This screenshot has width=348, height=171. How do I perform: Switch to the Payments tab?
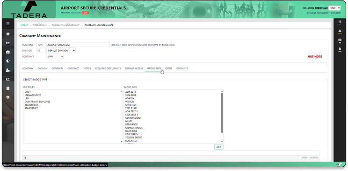[182, 68]
